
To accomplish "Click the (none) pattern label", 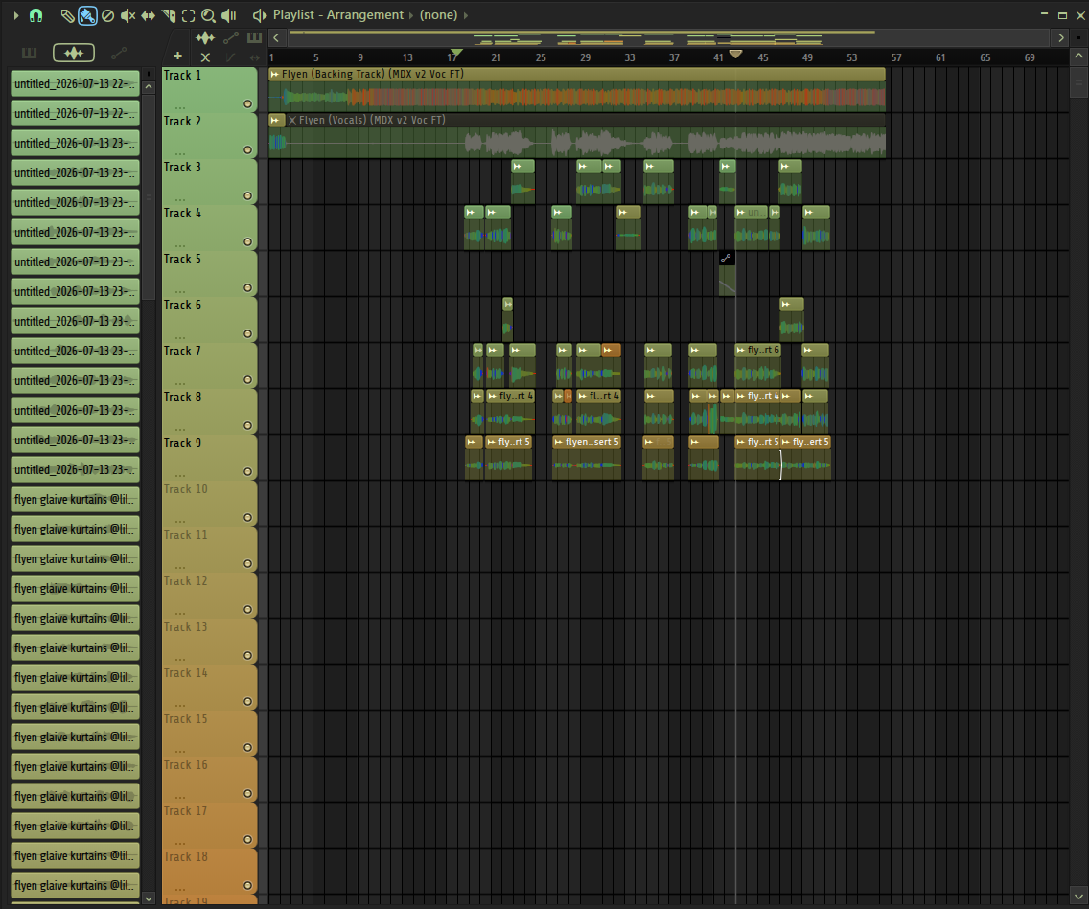I will coord(438,14).
